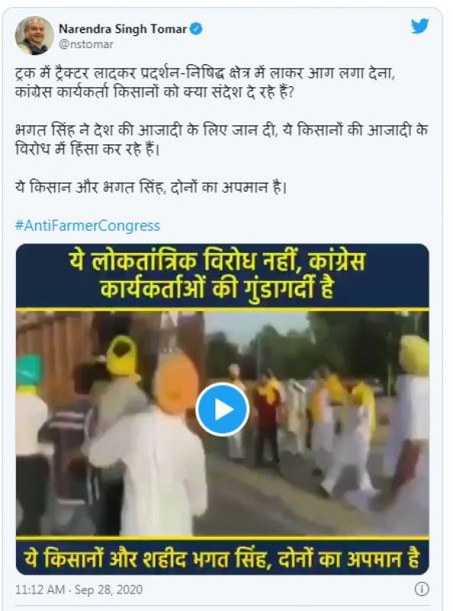
Task: Click the name Narendra Singh Tomar
Action: [x=123, y=29]
